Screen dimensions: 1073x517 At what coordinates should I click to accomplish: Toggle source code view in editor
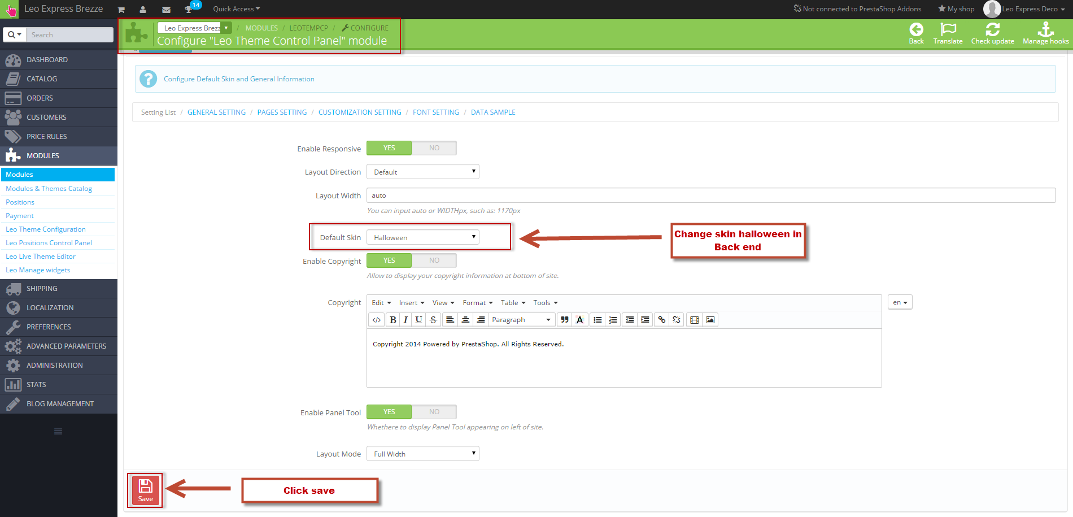(377, 320)
